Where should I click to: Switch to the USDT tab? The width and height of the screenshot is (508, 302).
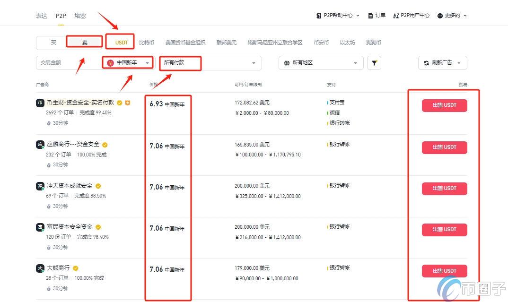120,42
